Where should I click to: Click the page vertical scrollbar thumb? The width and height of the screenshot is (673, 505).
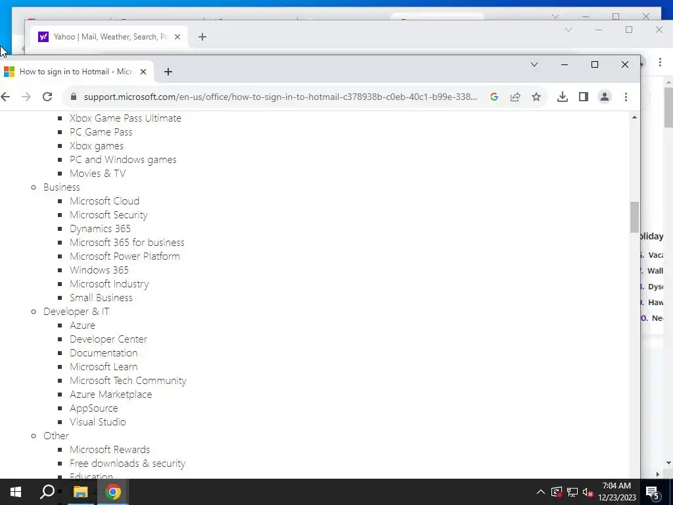tap(634, 217)
